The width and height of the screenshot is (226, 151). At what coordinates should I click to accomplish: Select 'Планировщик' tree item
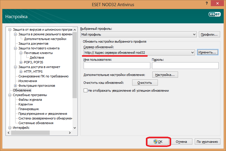pos(29,109)
